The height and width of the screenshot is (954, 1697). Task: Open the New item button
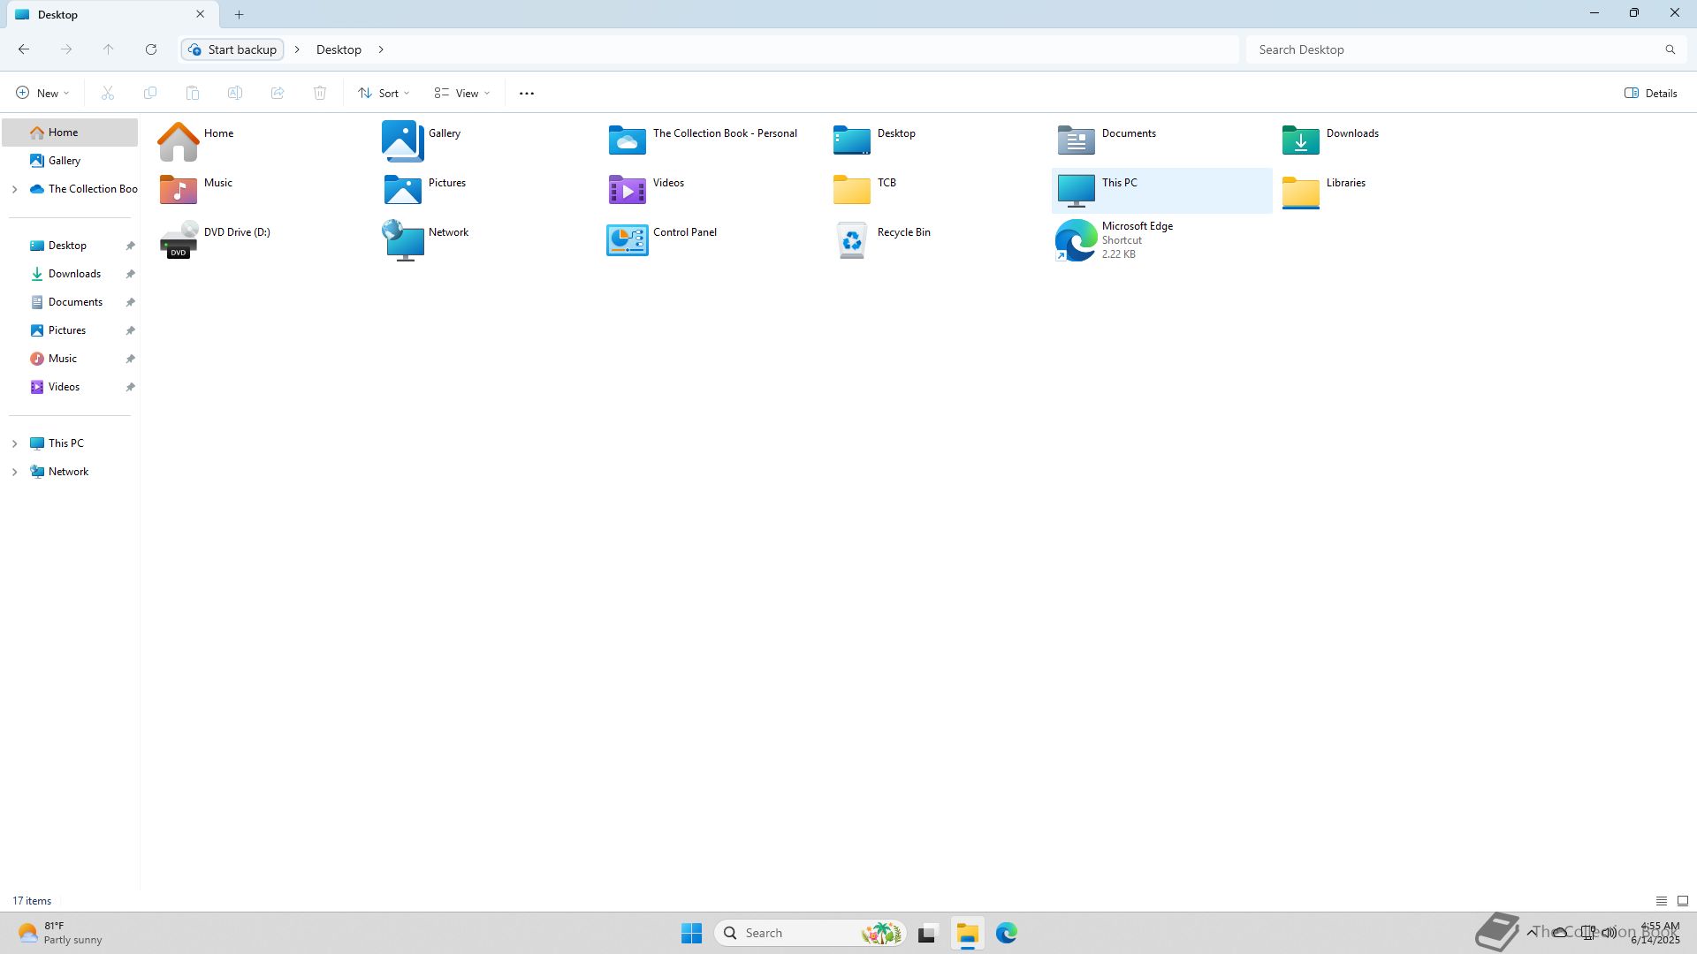point(42,93)
